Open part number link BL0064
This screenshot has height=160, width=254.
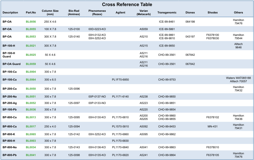pyautogui.click(x=31, y=80)
